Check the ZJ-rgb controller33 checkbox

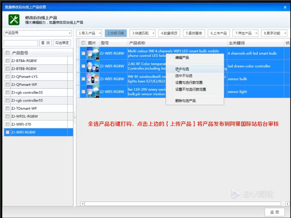coord(7,93)
